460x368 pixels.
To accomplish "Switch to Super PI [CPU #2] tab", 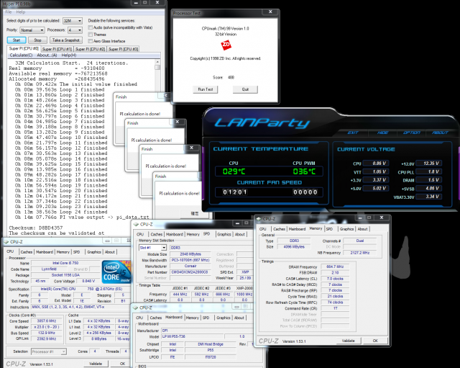I will (90, 49).
